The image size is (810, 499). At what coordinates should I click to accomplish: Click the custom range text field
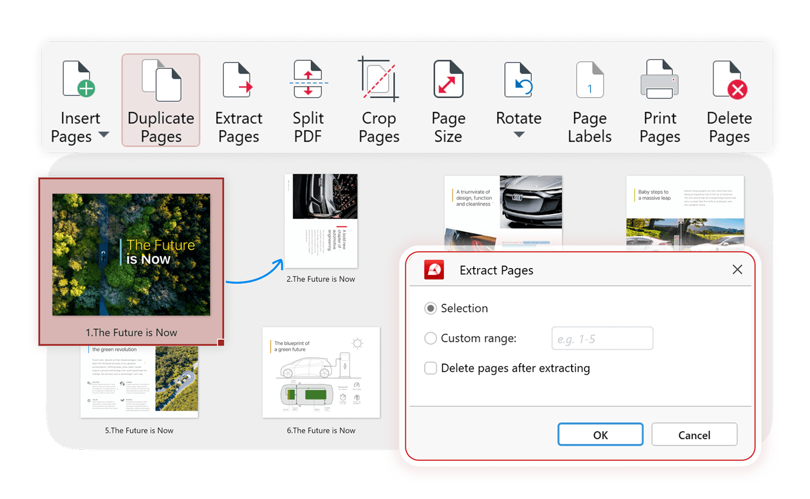coord(602,338)
